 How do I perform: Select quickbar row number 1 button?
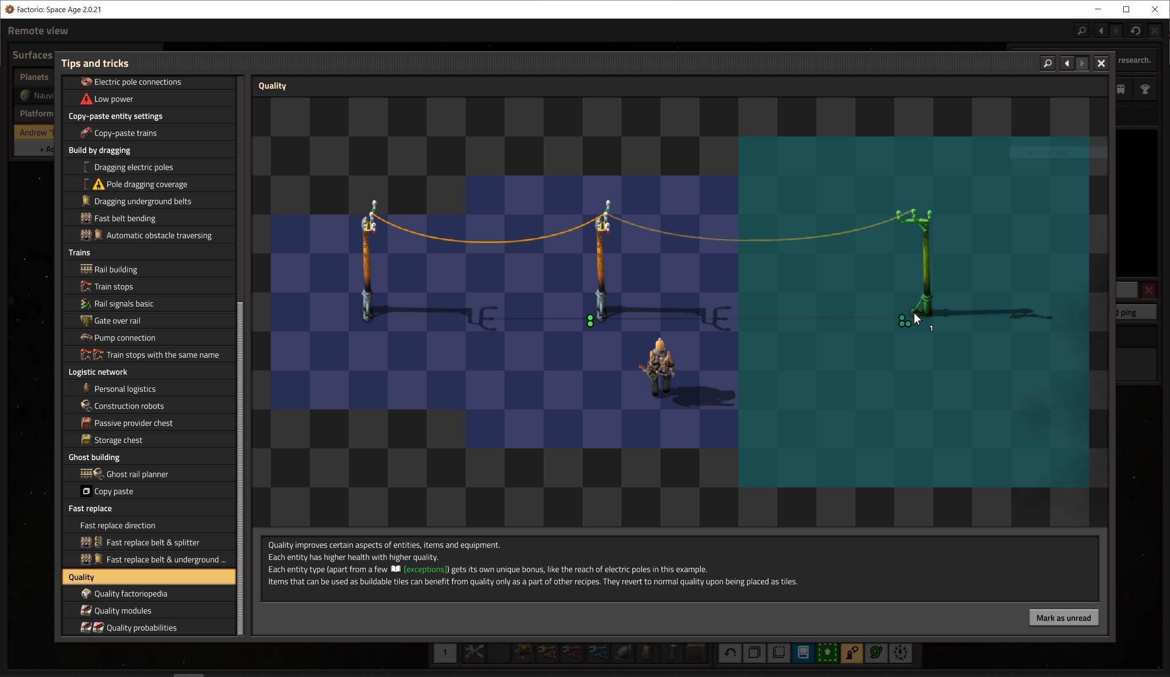(x=445, y=653)
